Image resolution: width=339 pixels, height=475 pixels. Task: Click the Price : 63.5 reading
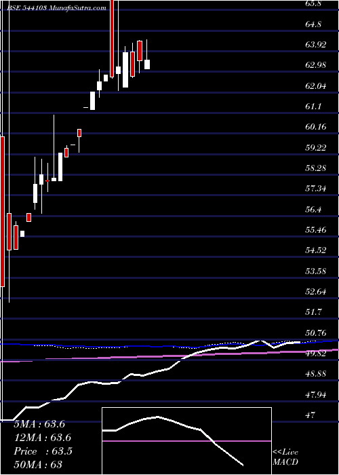pyautogui.click(x=43, y=451)
